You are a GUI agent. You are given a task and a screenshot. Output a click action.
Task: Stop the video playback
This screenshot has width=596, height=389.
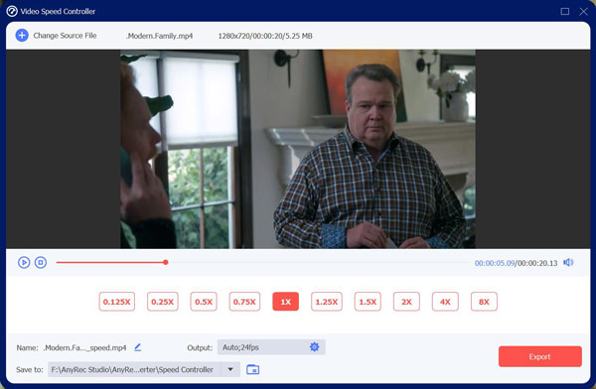pyautogui.click(x=41, y=263)
